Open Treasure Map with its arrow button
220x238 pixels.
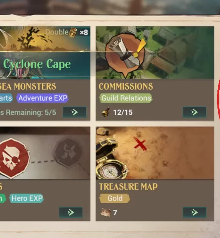[x=194, y=212]
